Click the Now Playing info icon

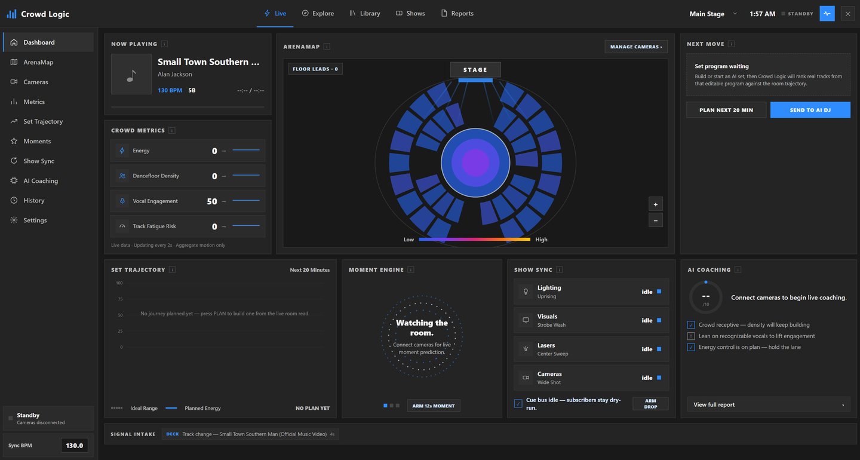coord(164,44)
